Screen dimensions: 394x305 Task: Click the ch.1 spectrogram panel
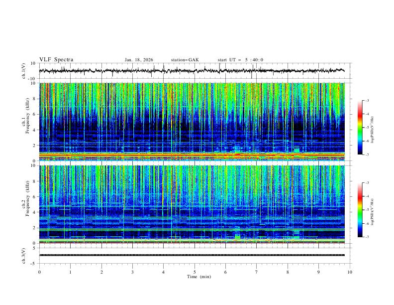(192, 122)
